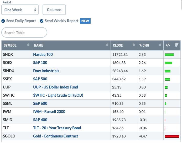Open the Period dropdown set to One Week
This screenshot has width=182, height=143.
(x=20, y=10)
